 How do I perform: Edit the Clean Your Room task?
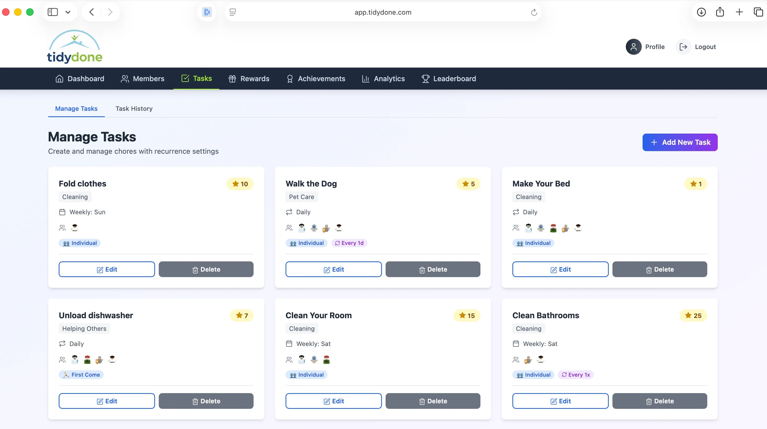pyautogui.click(x=333, y=401)
